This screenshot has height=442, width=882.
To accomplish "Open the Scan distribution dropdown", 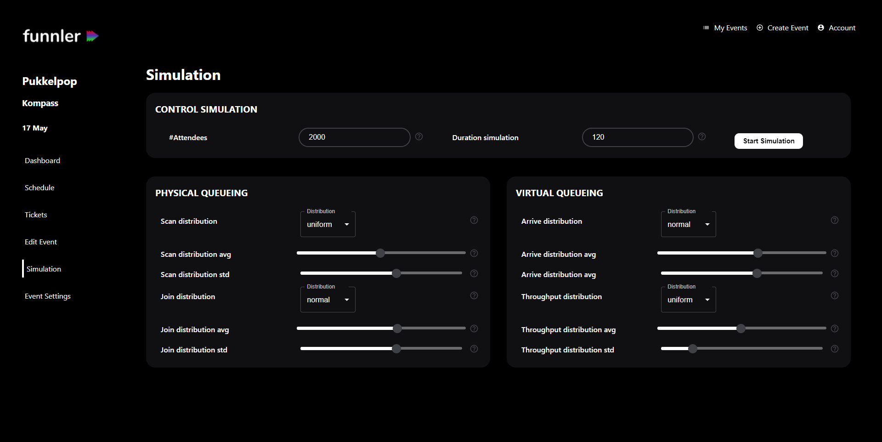I will [328, 224].
